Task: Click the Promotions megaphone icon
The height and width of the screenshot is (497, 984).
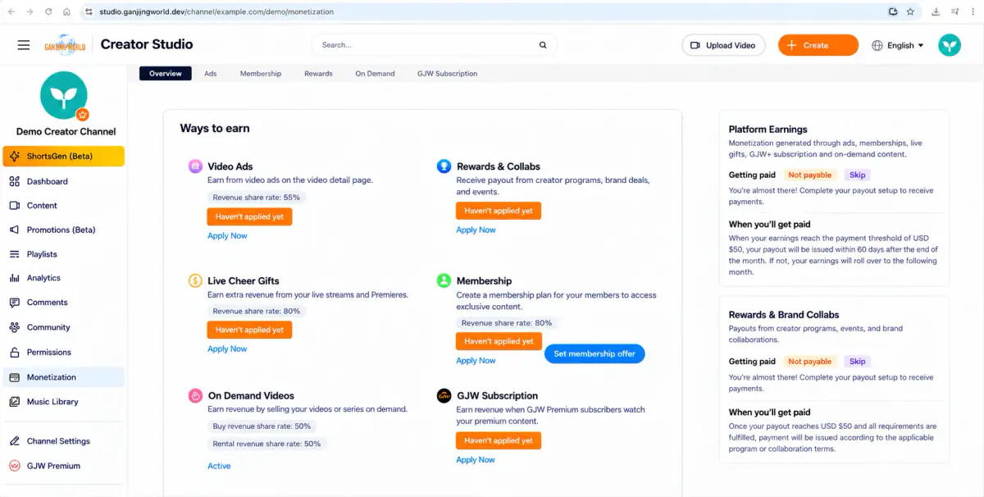Action: coord(14,230)
